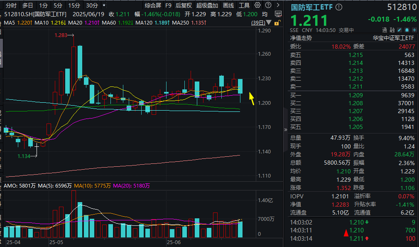
Task: Click the info icon beside 国防军工ETF title
Action: [339, 7]
